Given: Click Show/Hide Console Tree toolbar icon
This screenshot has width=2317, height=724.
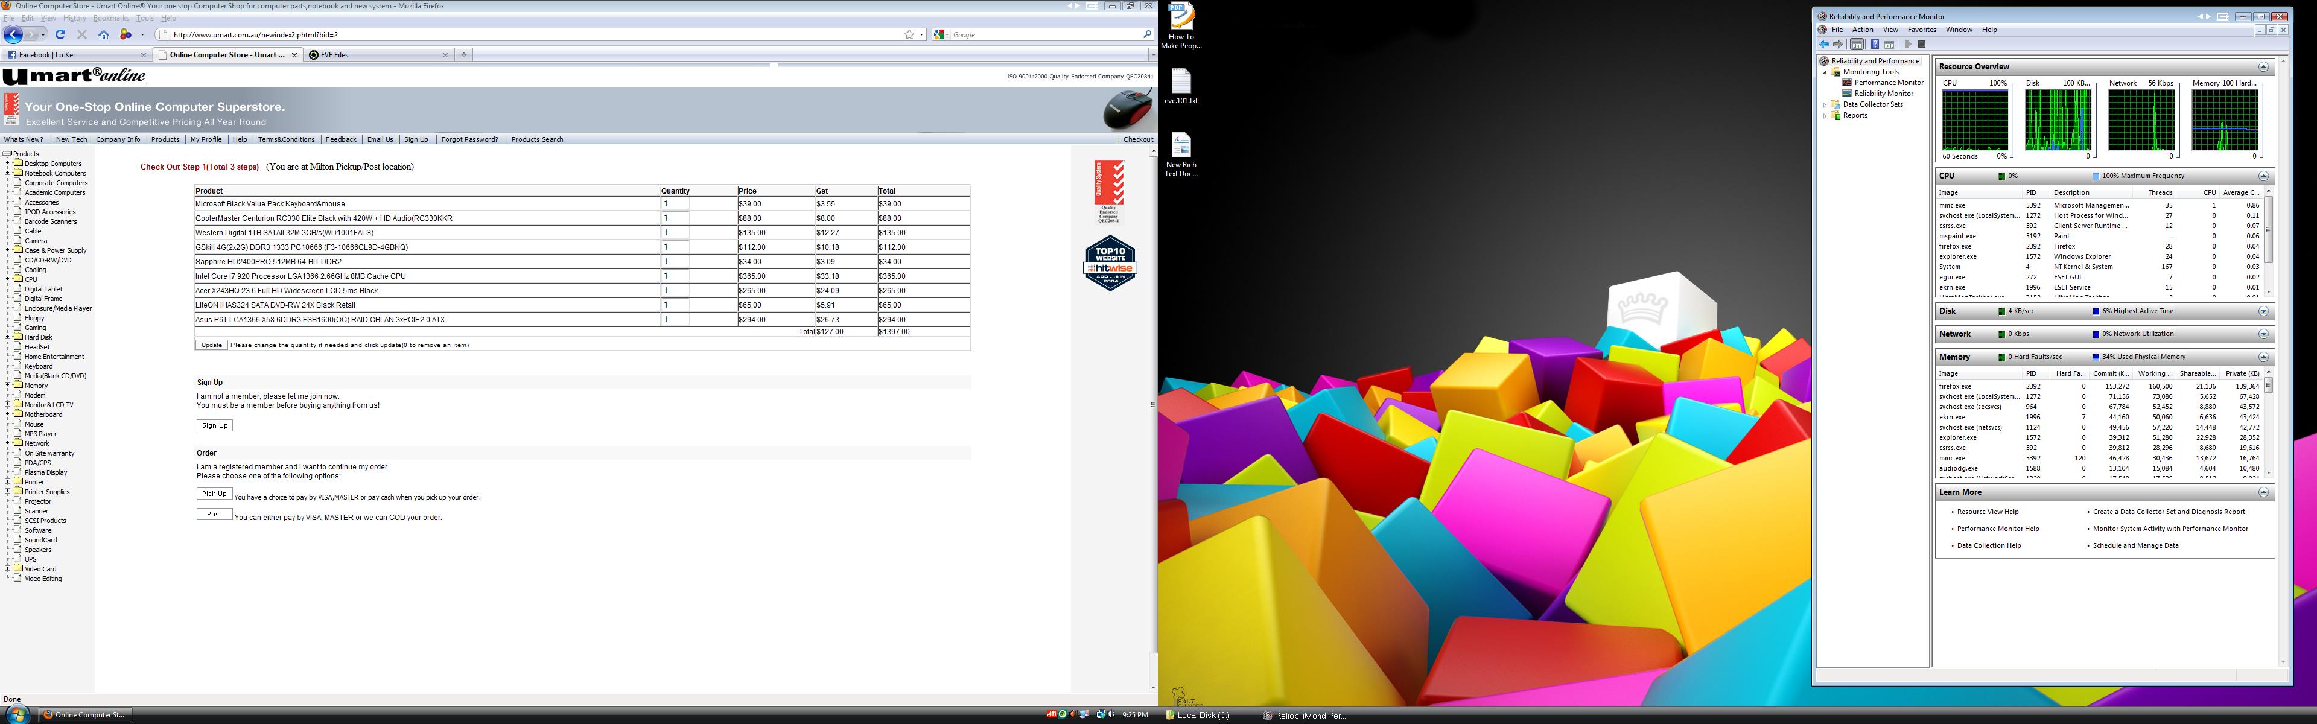Looking at the screenshot, I should pyautogui.click(x=1857, y=44).
